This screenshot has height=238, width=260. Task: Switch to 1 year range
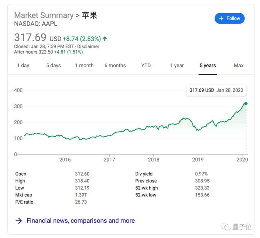[177, 66]
